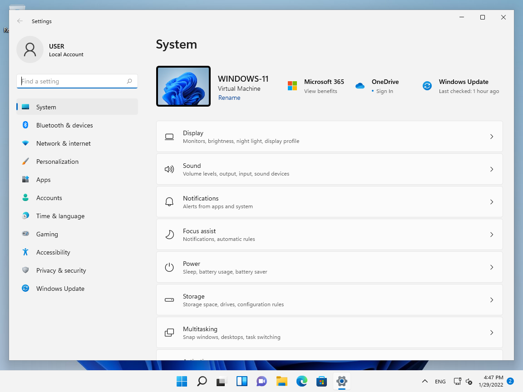523x392 pixels.
Task: Click the muted volume icon in system tray
Action: tap(469, 381)
